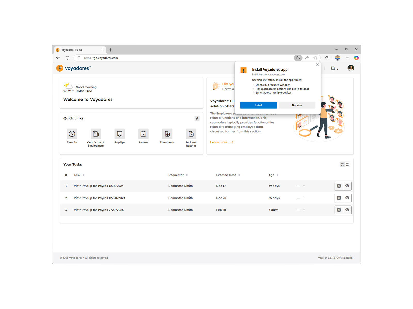Image resolution: width=413 pixels, height=309 pixels.
Task: Switch Your Tasks to card view
Action: pyautogui.click(x=342, y=164)
